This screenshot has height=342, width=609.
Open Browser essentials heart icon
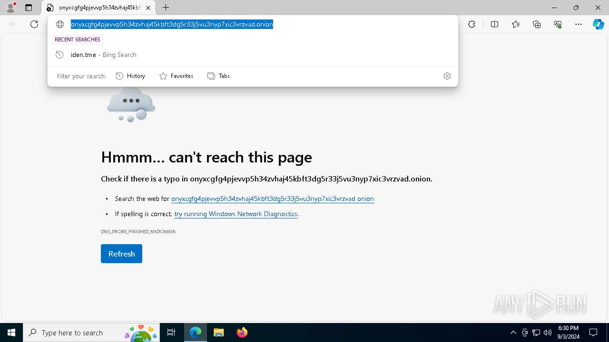click(x=558, y=24)
